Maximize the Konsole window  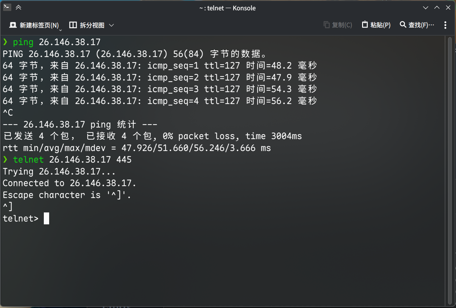(x=437, y=8)
